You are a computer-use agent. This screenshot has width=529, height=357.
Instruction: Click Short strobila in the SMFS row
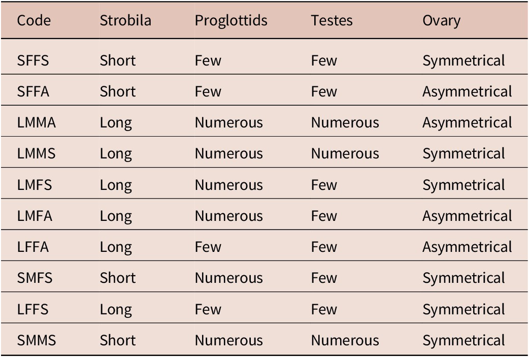click(x=118, y=278)
